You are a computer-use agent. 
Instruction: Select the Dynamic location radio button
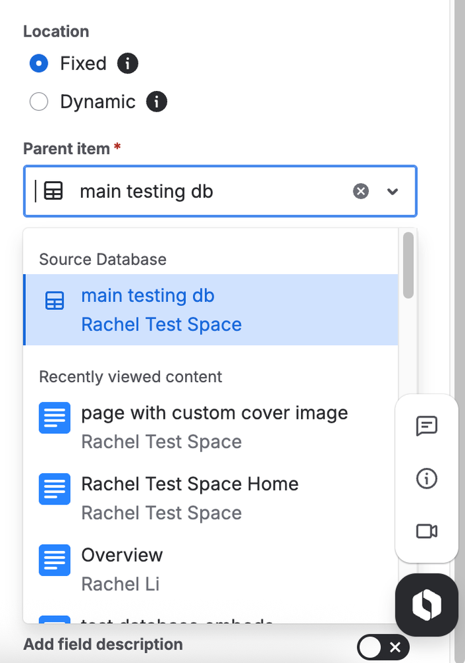pyautogui.click(x=39, y=102)
